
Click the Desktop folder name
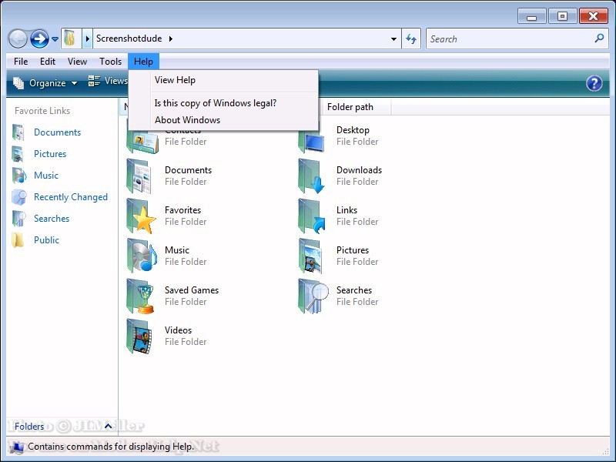click(x=353, y=130)
